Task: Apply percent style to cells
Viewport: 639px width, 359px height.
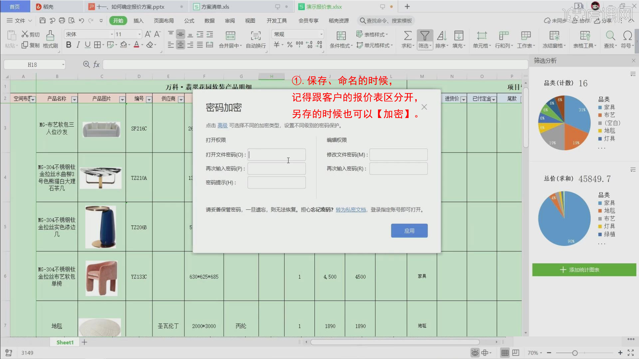Action: (x=290, y=45)
